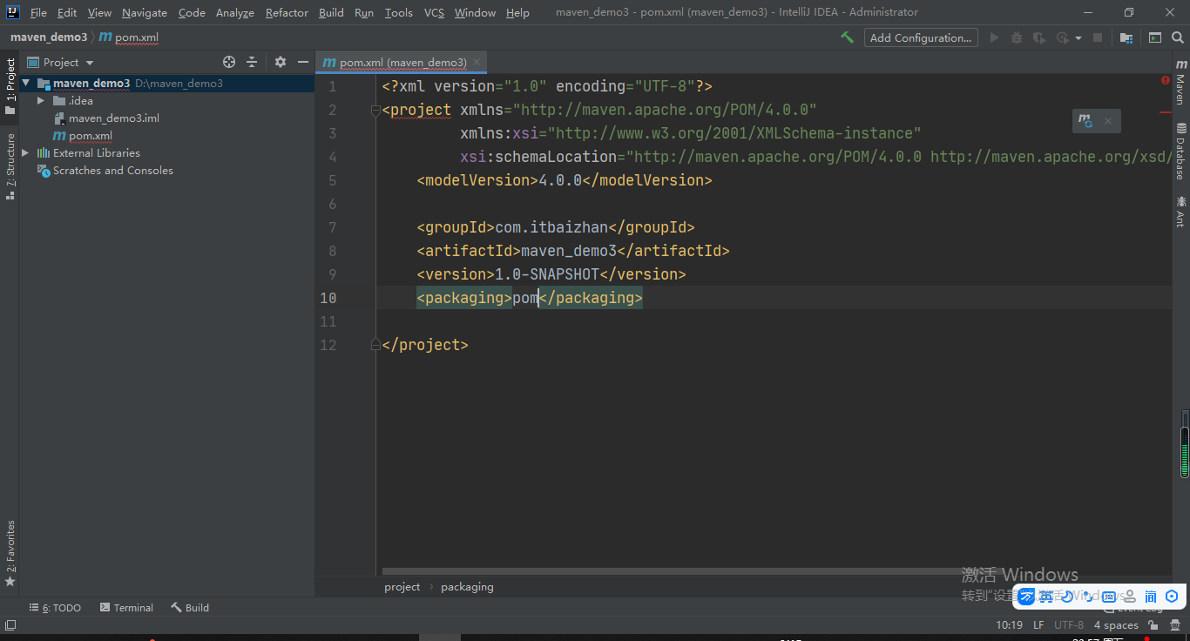Select pom.xml in project tree
1190x641 pixels.
(x=91, y=136)
